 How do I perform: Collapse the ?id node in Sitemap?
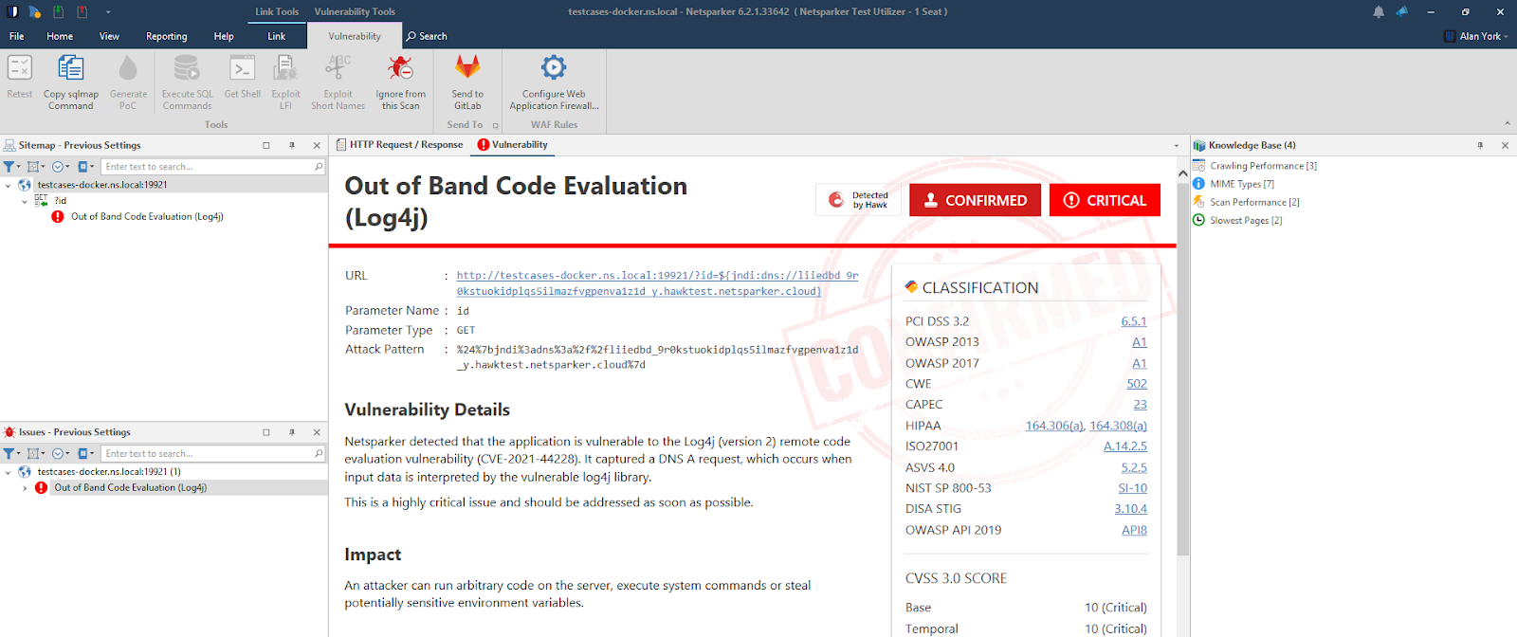point(25,201)
